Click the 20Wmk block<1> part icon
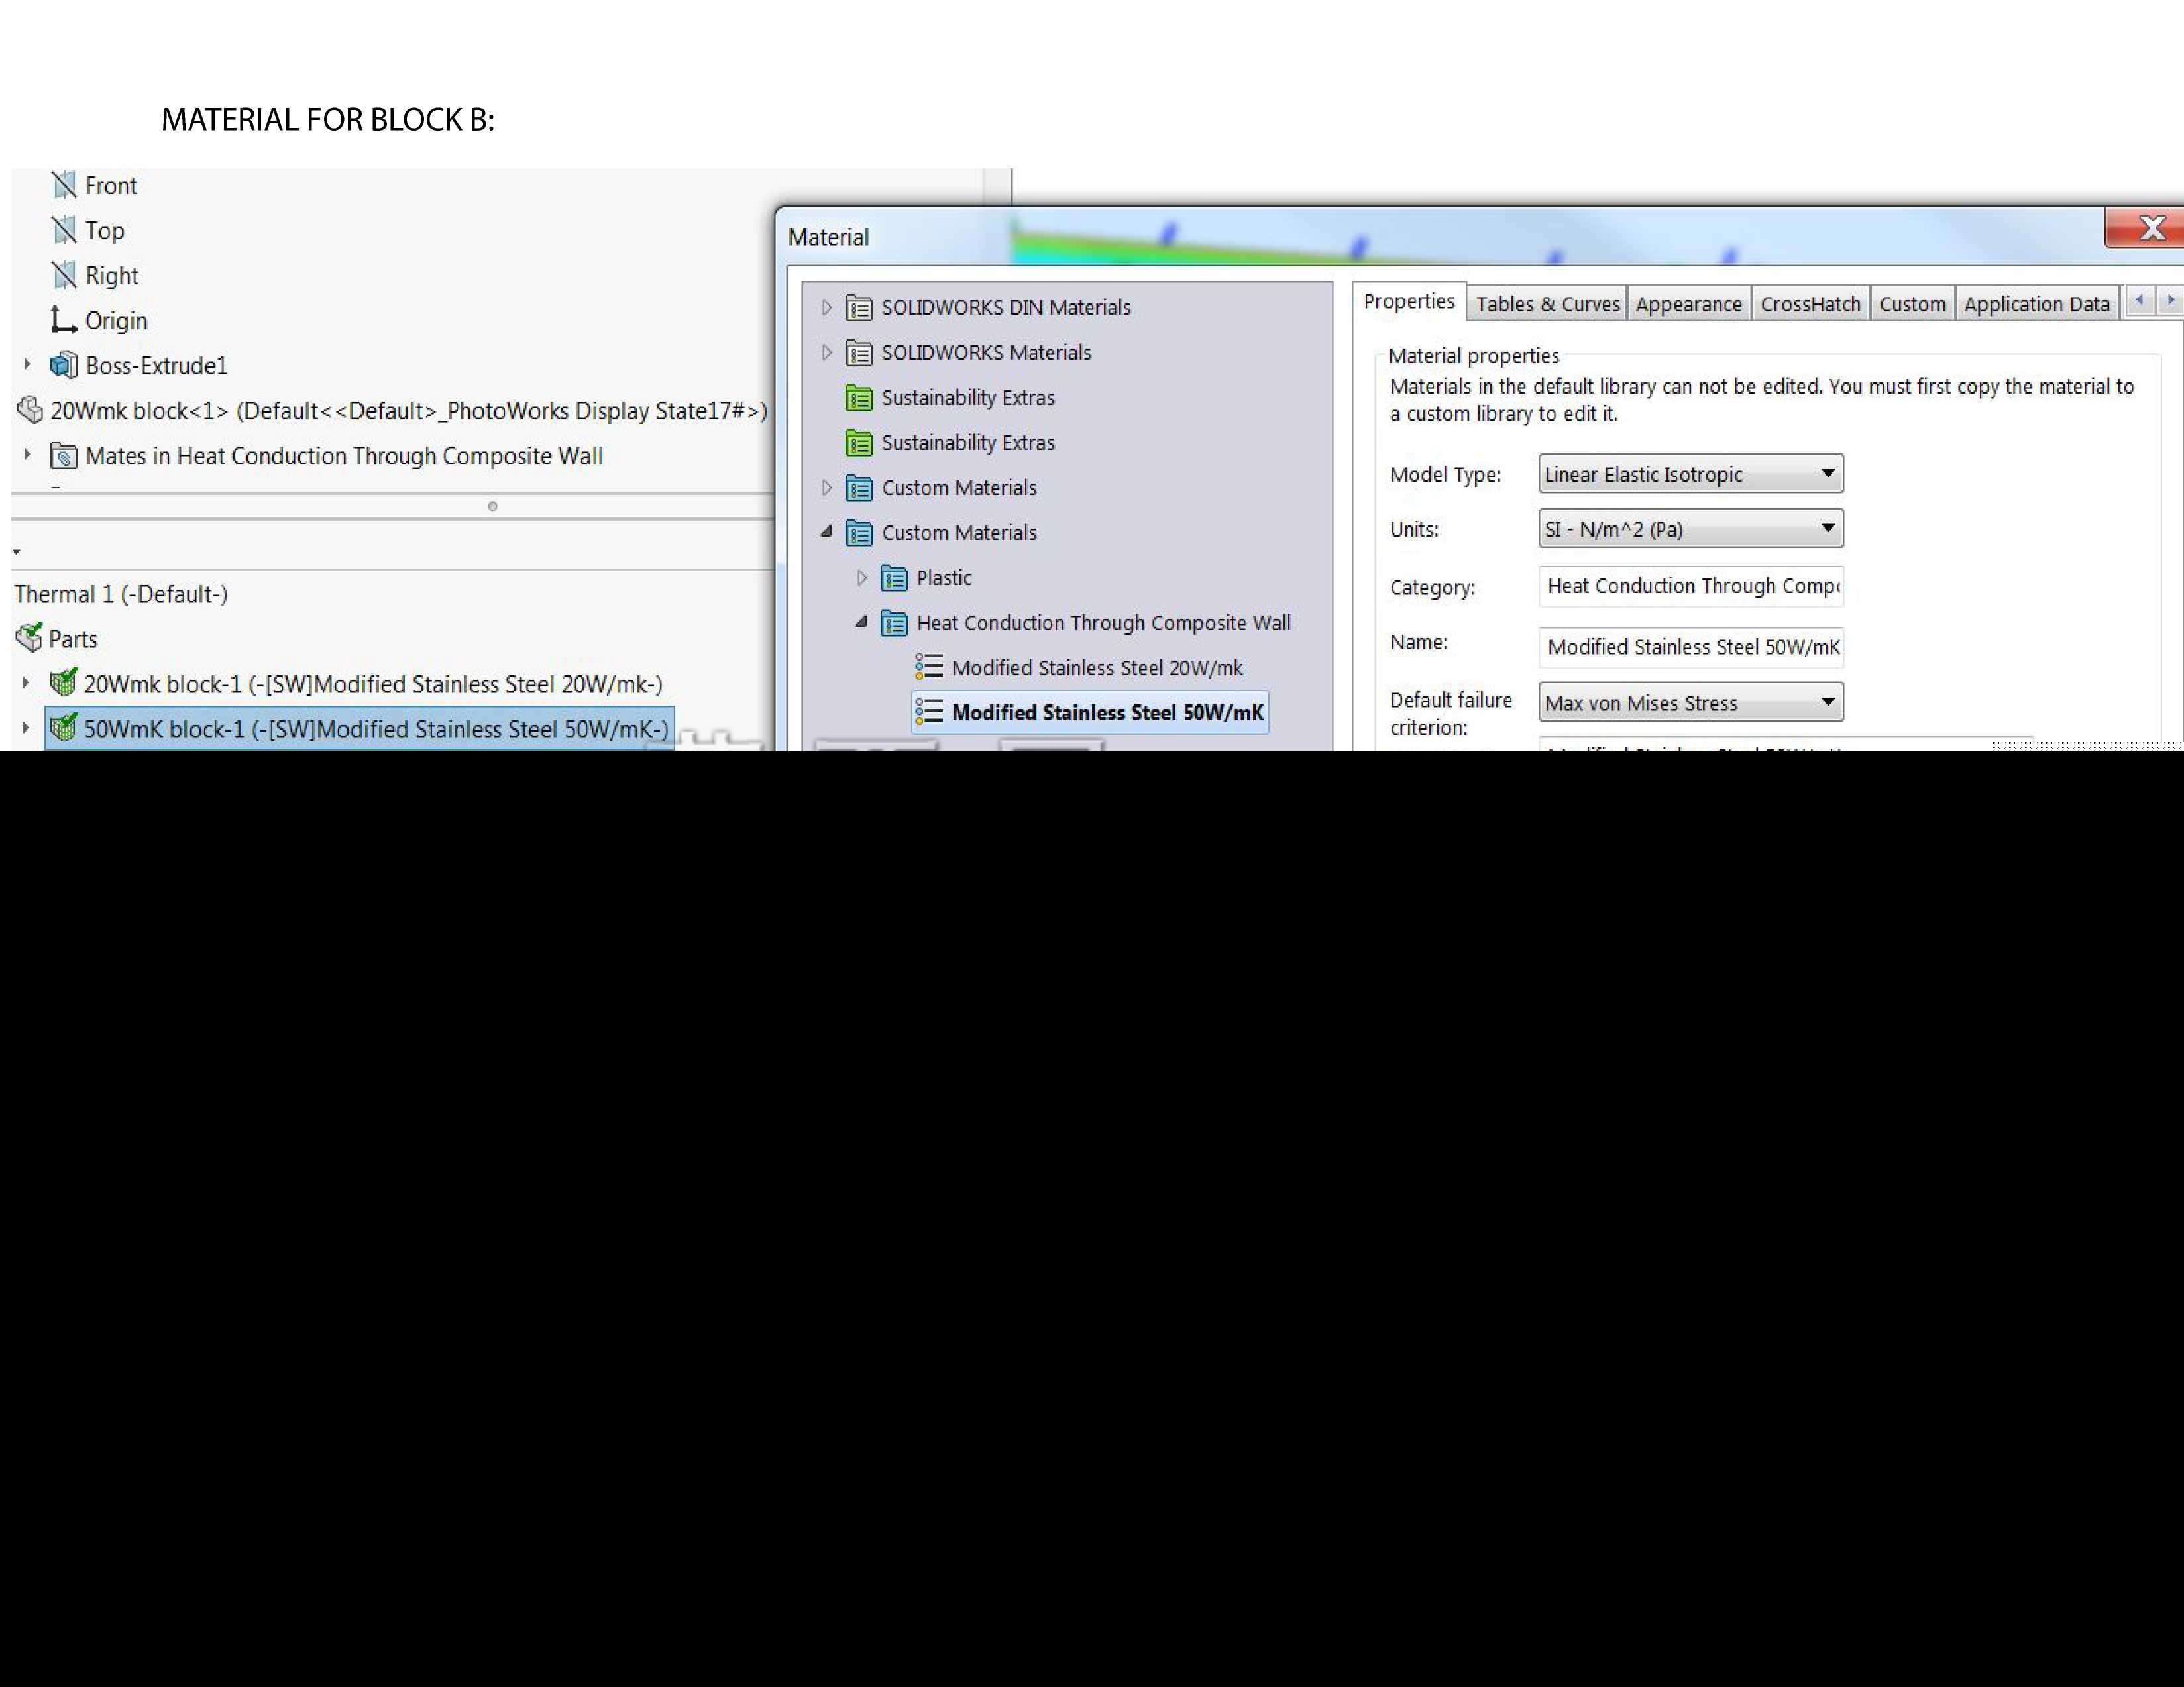Screen dimensions: 2184x1687 pyautogui.click(x=30, y=410)
